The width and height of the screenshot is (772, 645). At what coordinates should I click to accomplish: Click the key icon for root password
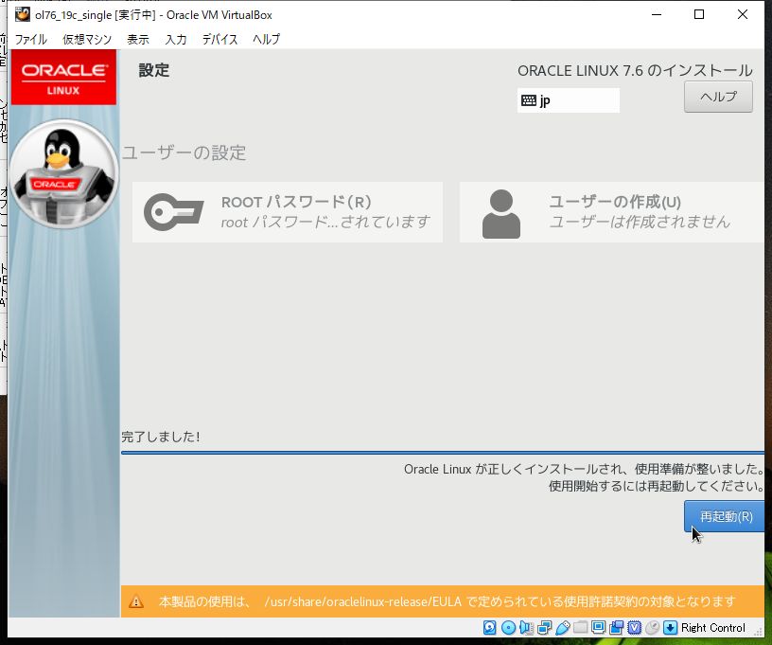pos(173,212)
